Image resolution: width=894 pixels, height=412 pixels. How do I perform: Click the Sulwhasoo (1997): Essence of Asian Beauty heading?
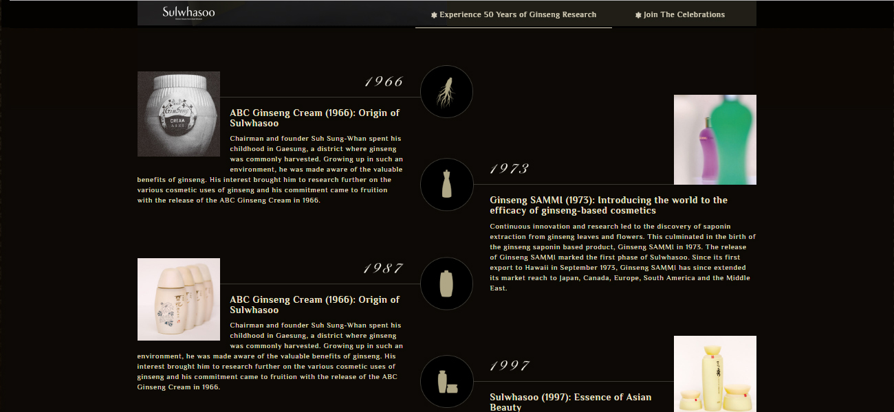pyautogui.click(x=571, y=402)
